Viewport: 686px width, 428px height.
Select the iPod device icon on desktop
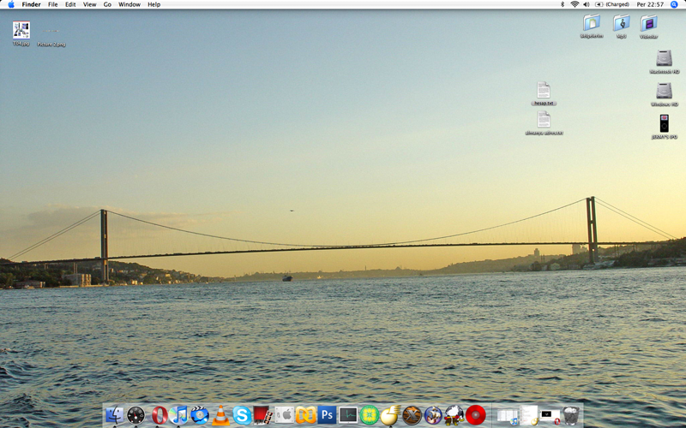pyautogui.click(x=664, y=123)
